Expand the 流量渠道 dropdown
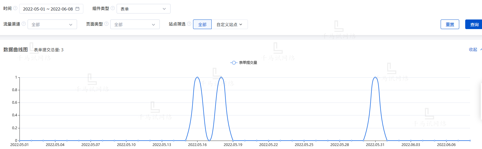482x149 pixels. click(x=52, y=24)
